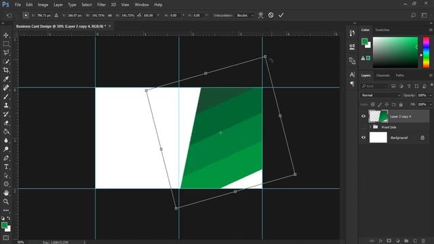Open the Layers panel menu
434x244 pixels.
[x=431, y=75]
